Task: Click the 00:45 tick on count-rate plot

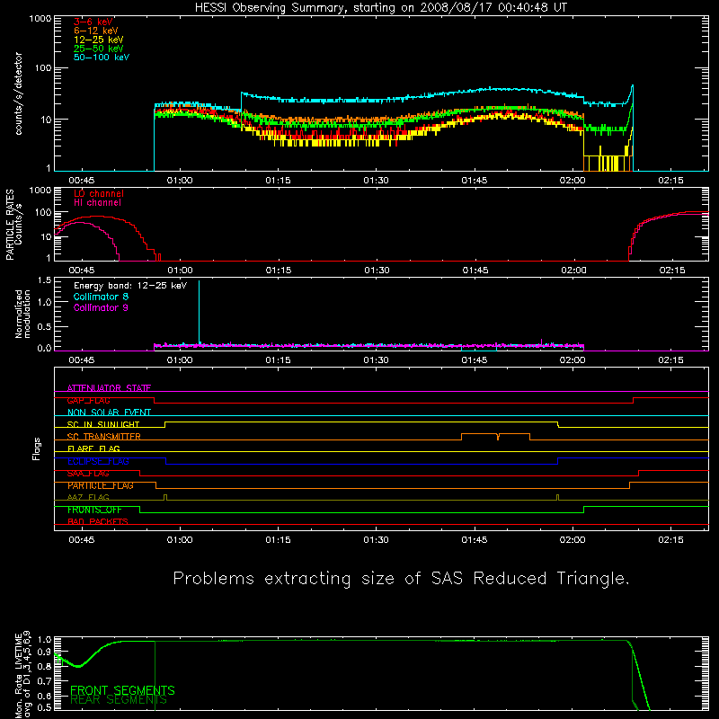Action: [81, 181]
